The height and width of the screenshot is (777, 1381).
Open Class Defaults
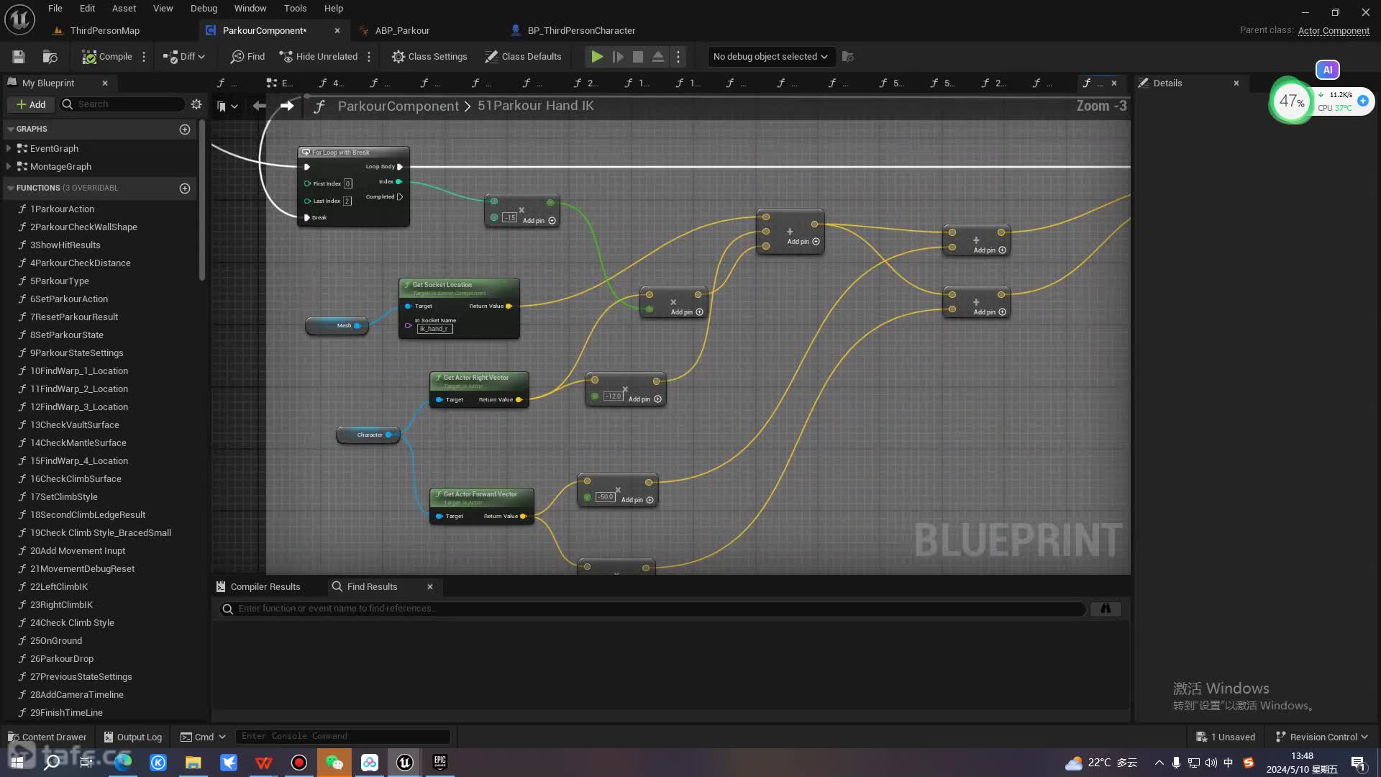point(523,56)
